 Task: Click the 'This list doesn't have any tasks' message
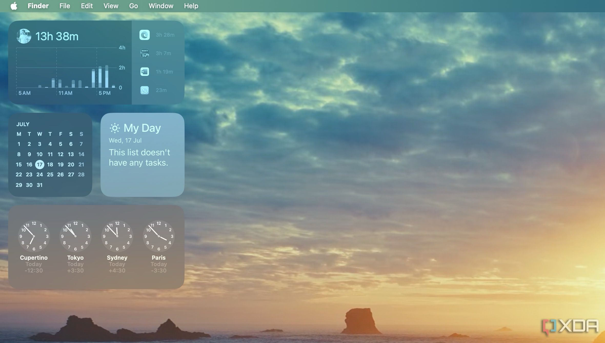tap(139, 158)
